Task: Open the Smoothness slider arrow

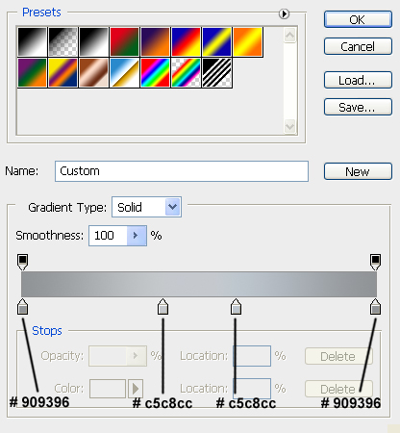Action: 137,236
